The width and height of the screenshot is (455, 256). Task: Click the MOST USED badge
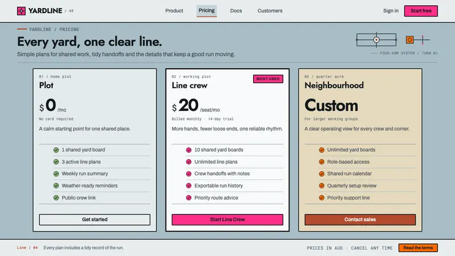(268, 79)
